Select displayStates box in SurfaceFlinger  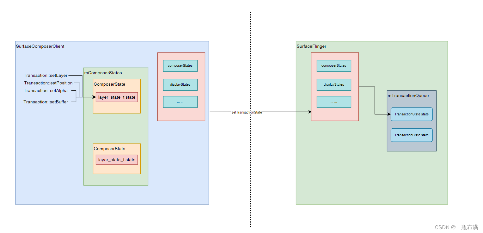click(334, 85)
